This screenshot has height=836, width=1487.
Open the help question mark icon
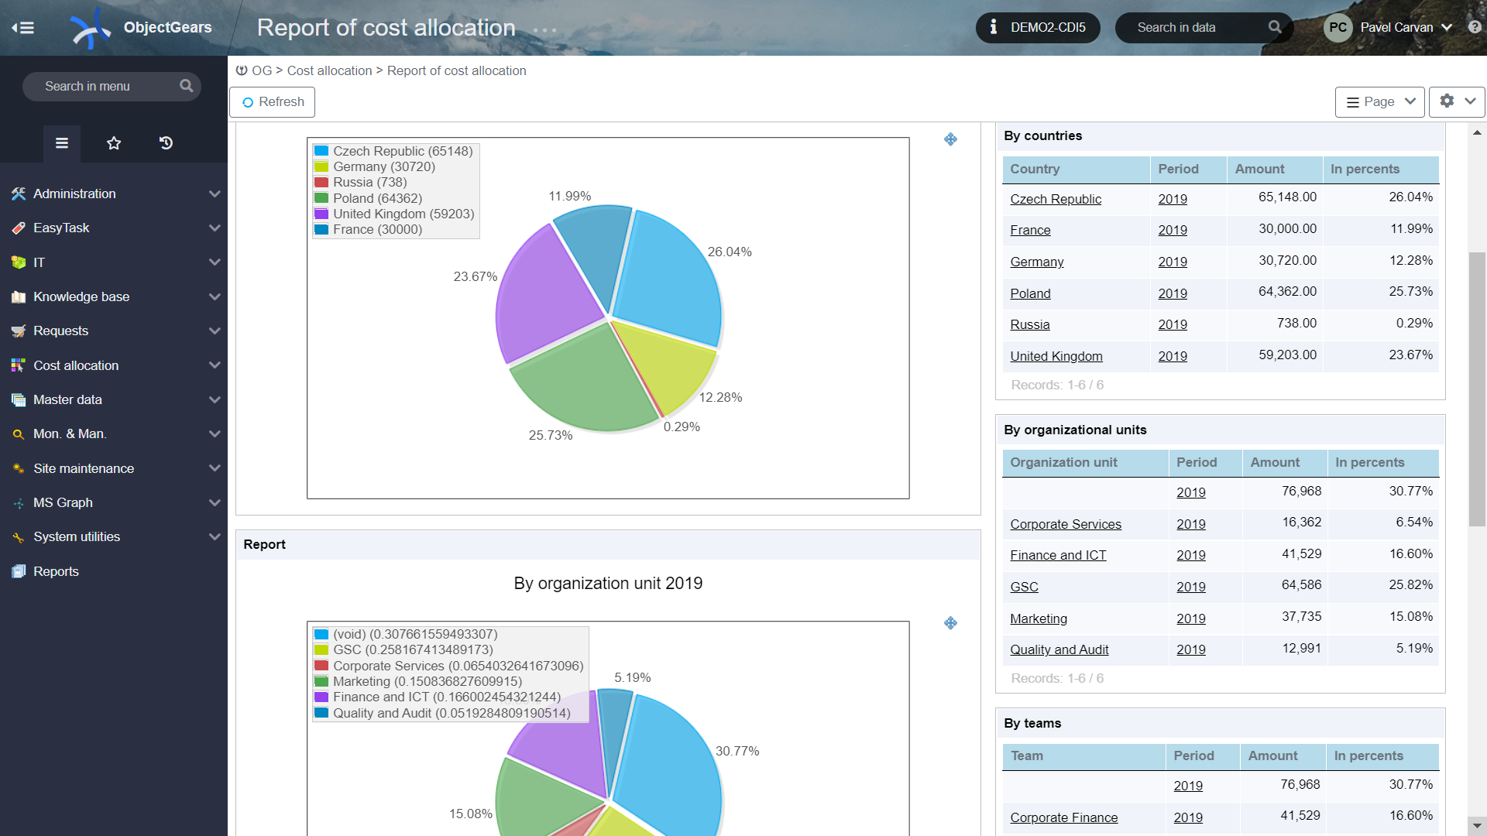(1475, 27)
